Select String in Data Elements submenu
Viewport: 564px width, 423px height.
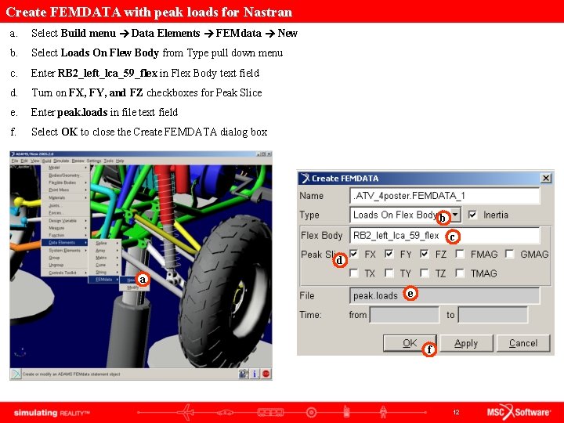tap(104, 273)
